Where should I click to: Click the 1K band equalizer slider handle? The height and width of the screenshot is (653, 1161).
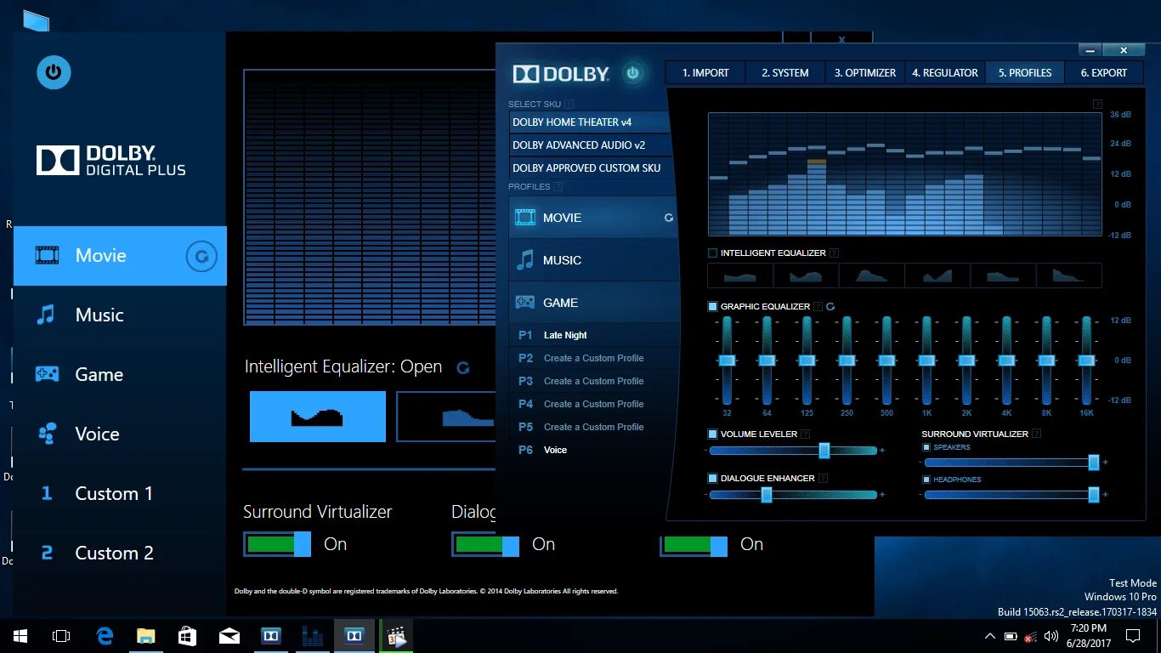pyautogui.click(x=926, y=361)
